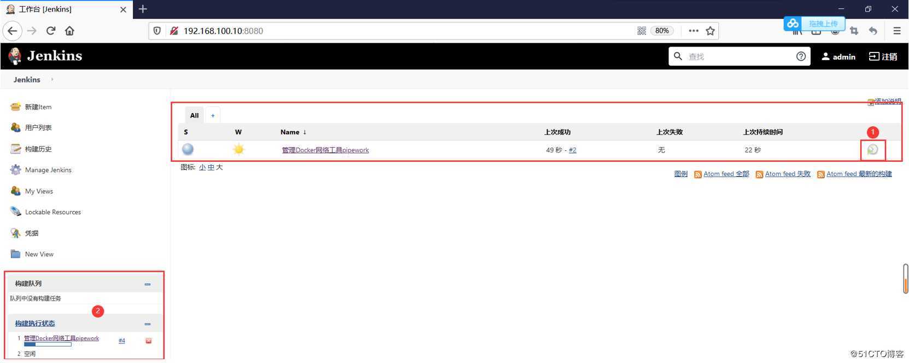Sort jobs by Name column
Viewport: 909px width, 363px height.
pos(294,132)
